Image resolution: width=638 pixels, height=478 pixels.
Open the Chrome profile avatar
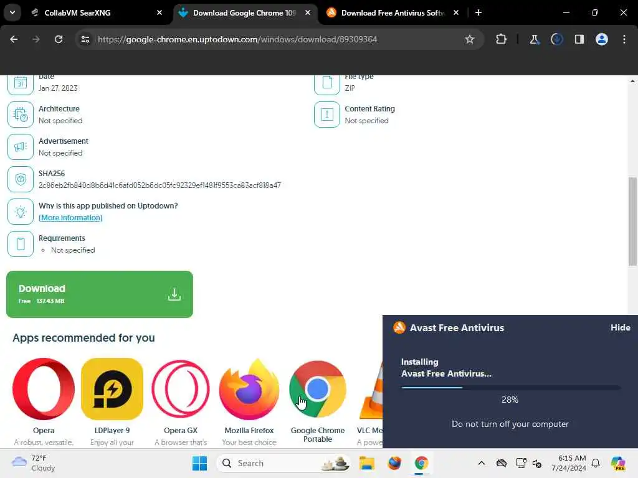click(601, 39)
